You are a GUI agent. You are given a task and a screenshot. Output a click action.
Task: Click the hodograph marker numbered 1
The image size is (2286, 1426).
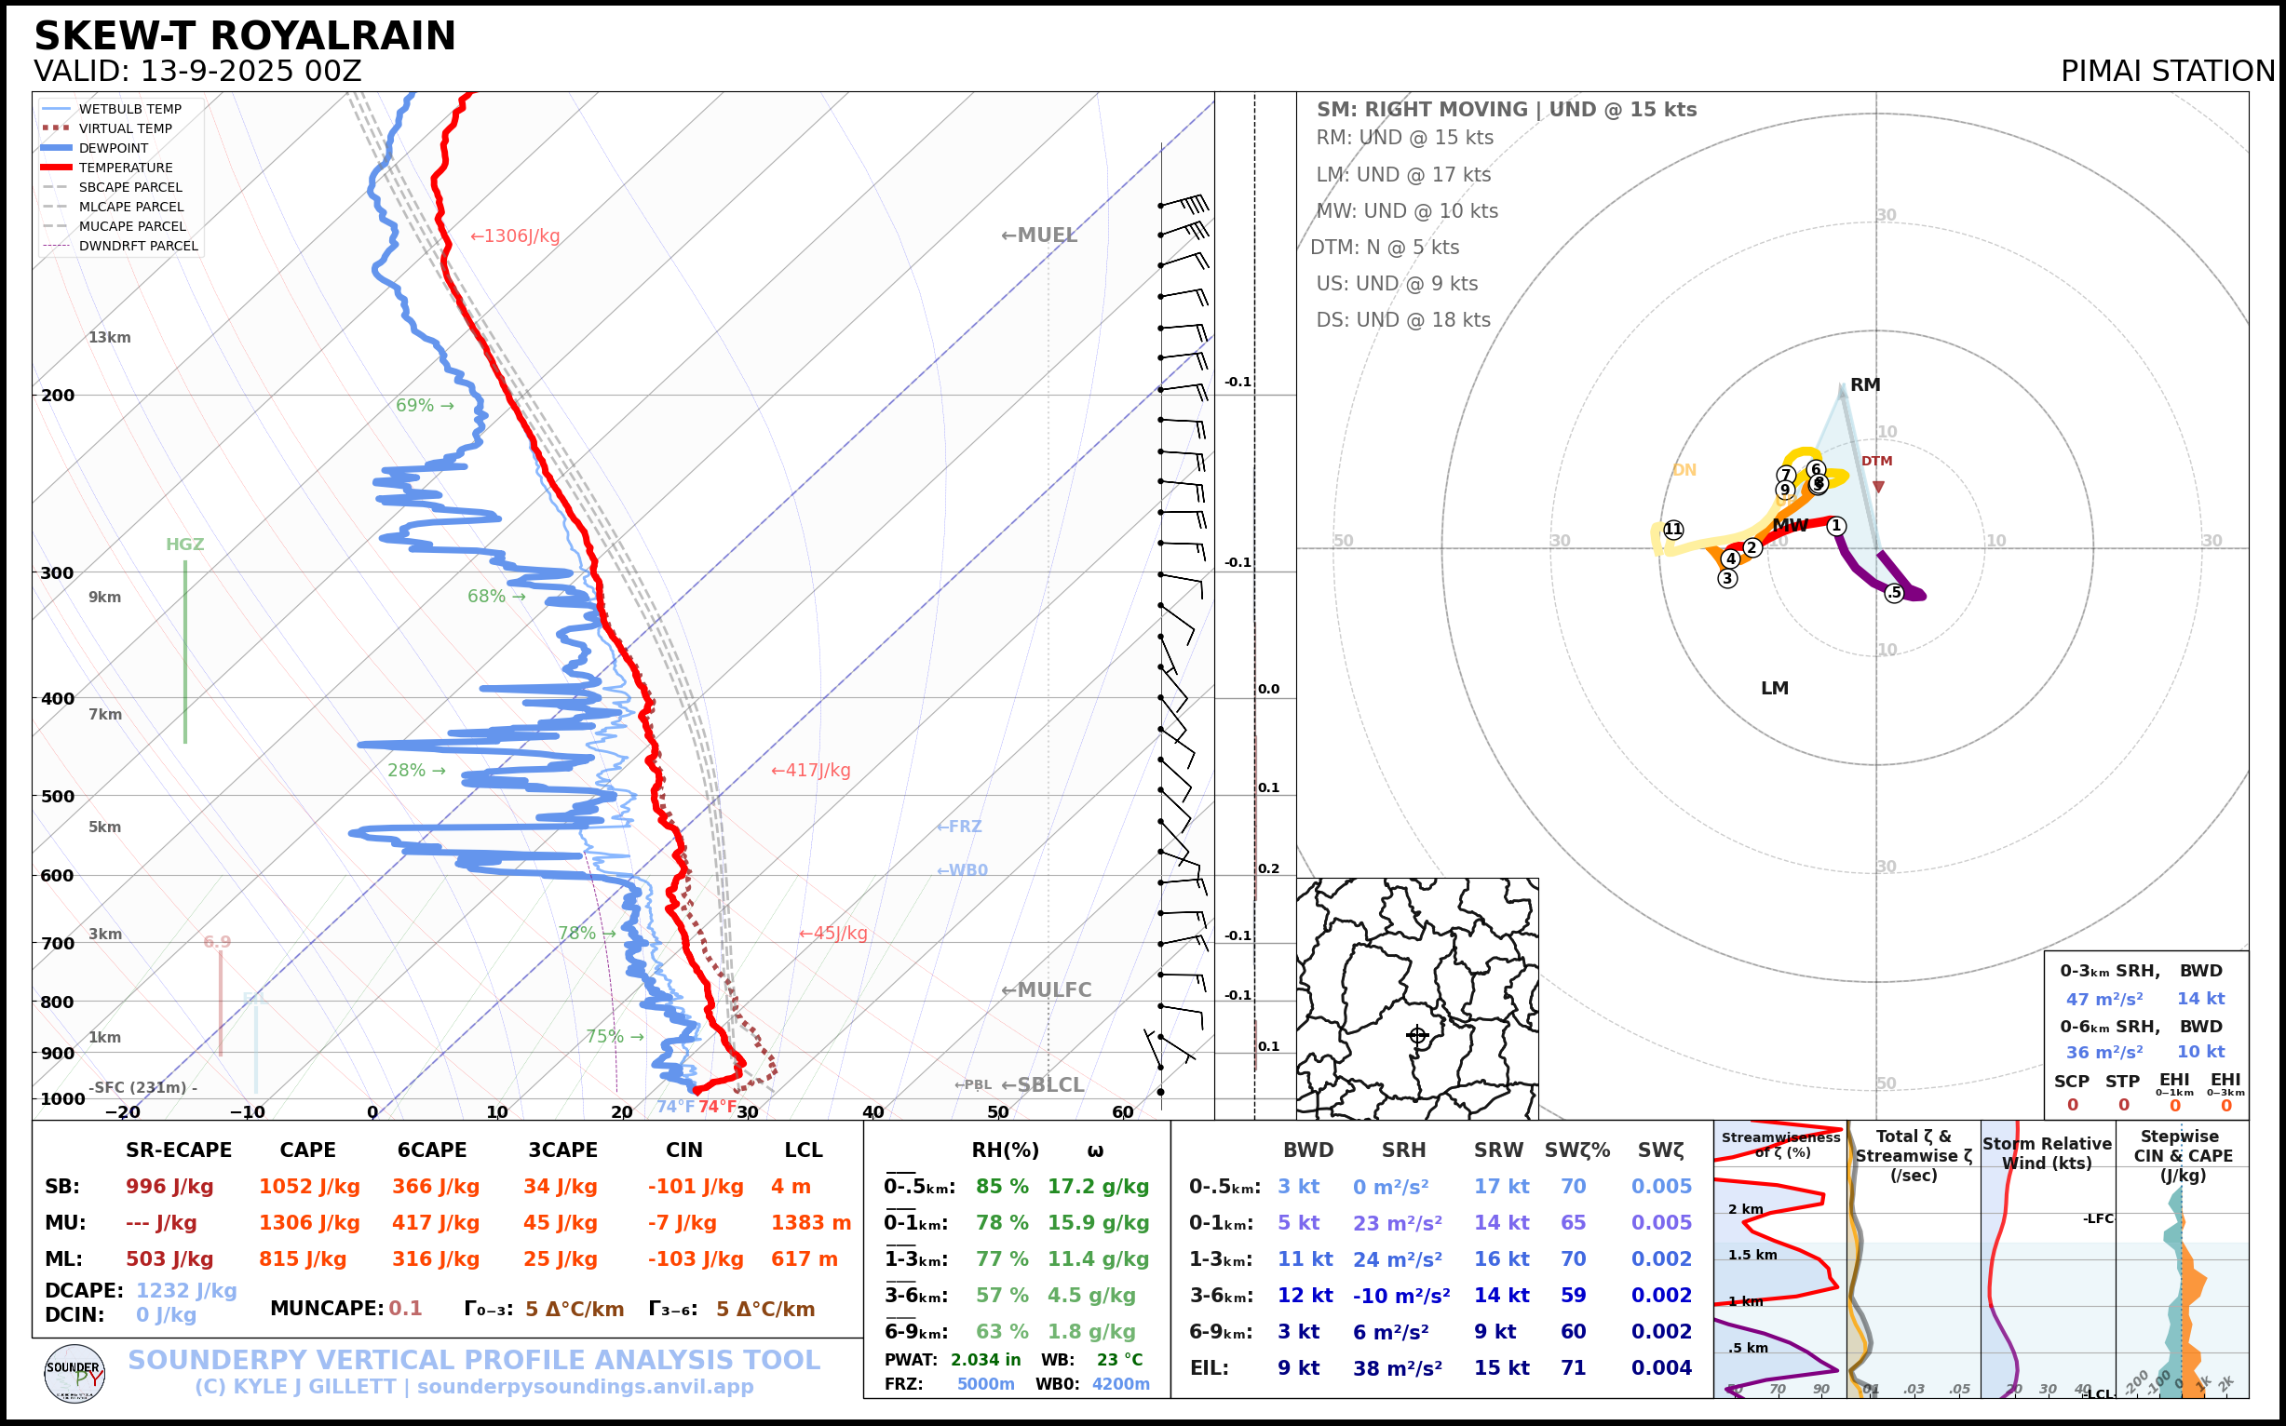point(1836,526)
